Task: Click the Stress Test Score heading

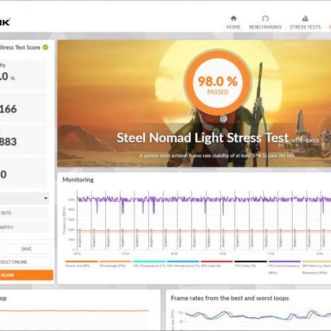Action: point(20,48)
